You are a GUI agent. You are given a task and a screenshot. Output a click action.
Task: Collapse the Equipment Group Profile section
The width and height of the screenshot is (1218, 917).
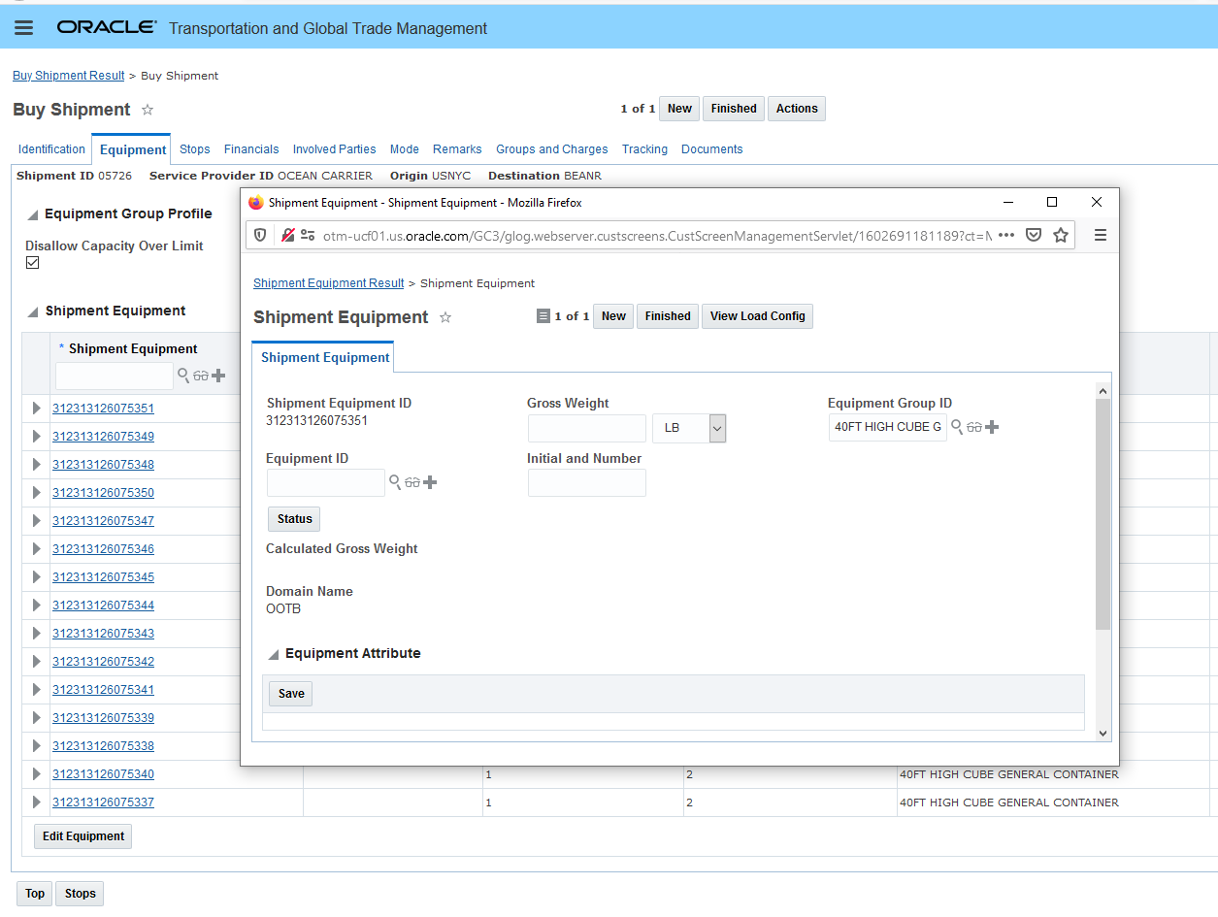coord(33,215)
